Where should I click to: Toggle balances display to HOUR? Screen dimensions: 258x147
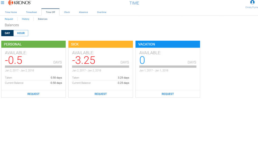(21, 33)
